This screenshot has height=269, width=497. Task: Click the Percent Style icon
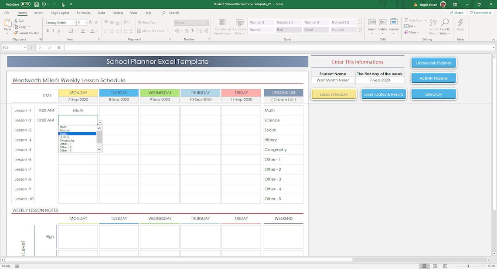pos(186,30)
